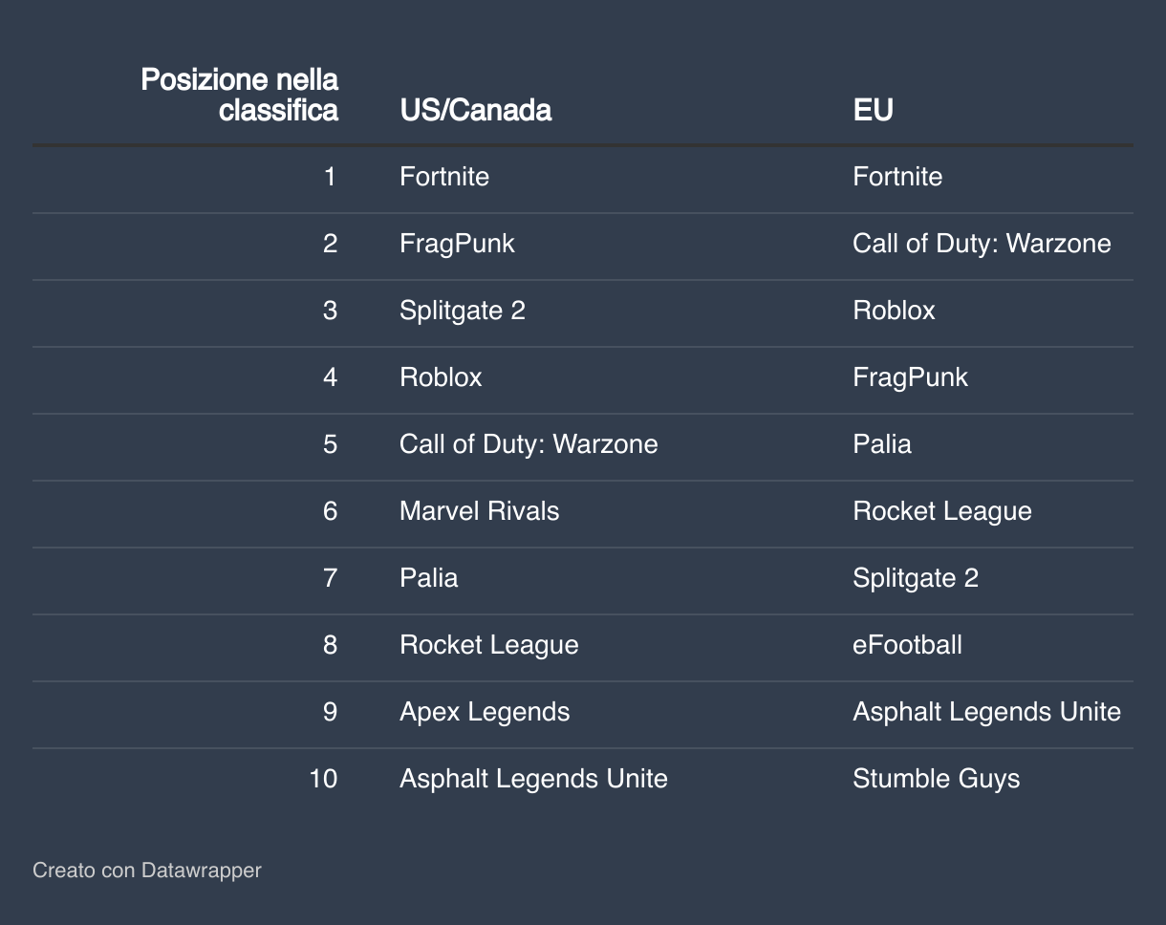Select Fortnite in the EU column
Viewport: 1166px width, 925px height.
(x=897, y=177)
